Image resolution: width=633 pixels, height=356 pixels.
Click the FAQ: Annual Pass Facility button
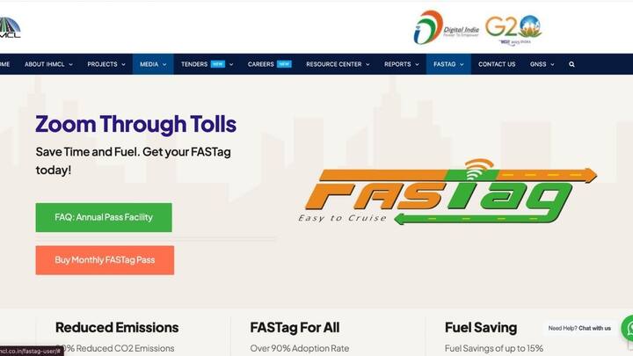pos(104,218)
